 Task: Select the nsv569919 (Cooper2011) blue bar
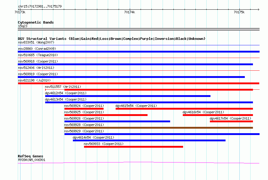pos(131,77)
